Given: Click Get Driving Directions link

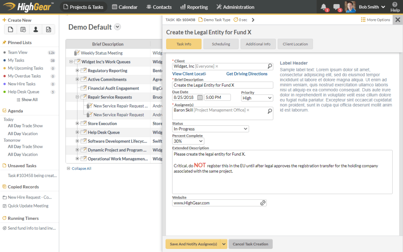Looking at the screenshot, I should click(247, 74).
